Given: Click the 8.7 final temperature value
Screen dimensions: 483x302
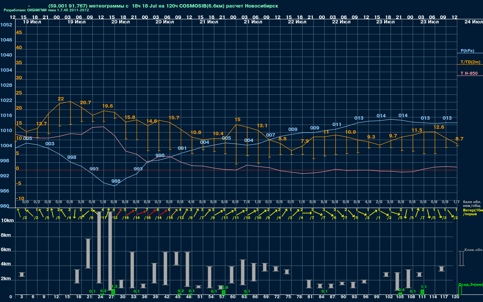Looking at the screenshot, I should pyautogui.click(x=459, y=139).
